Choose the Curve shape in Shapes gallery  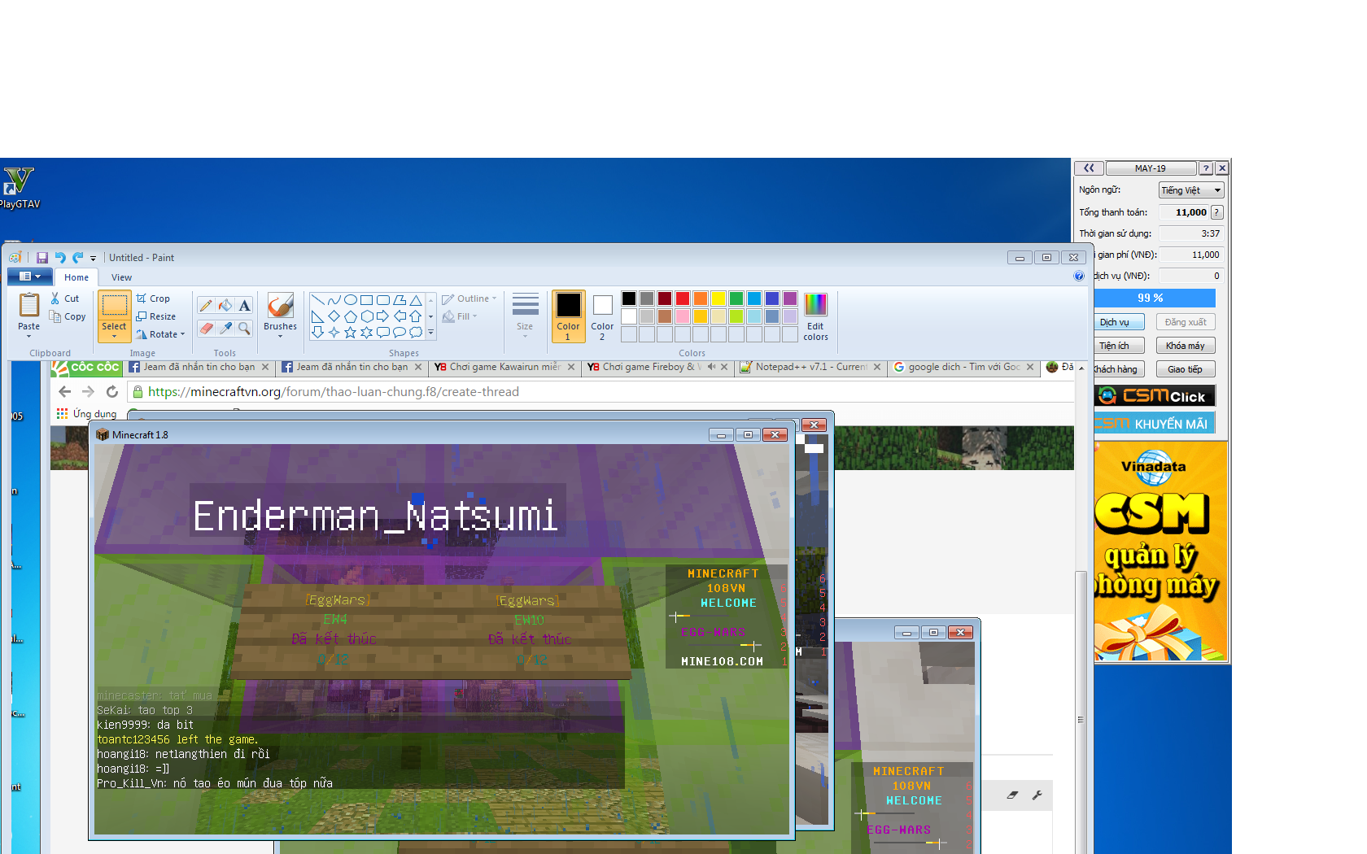334,300
